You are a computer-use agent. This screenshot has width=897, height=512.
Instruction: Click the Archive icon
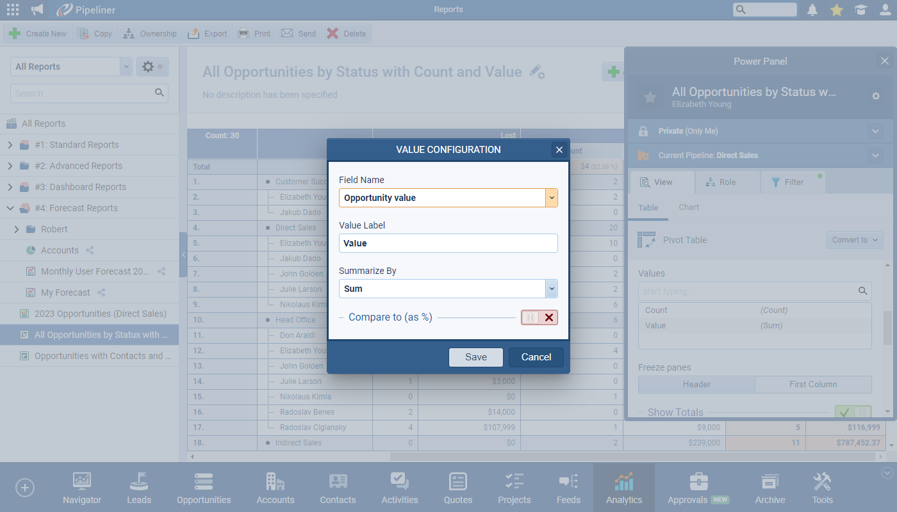coord(769,488)
